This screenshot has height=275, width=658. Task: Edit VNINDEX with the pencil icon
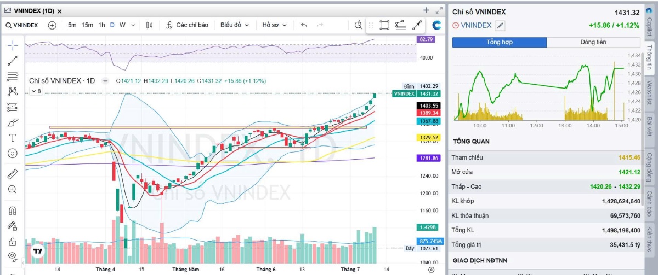(x=500, y=25)
